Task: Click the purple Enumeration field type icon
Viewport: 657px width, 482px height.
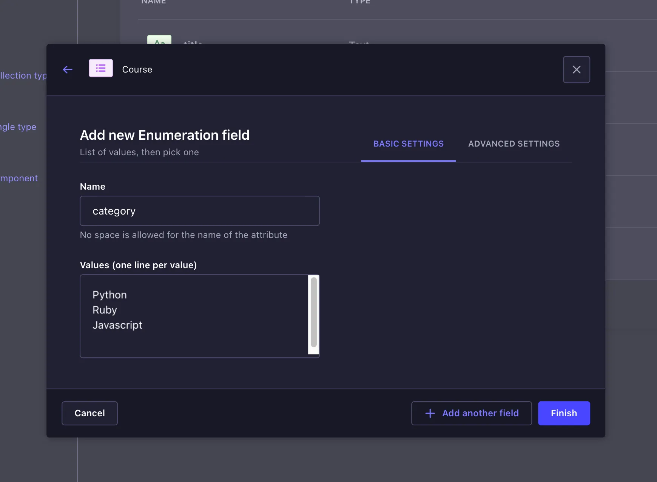Action: point(100,68)
